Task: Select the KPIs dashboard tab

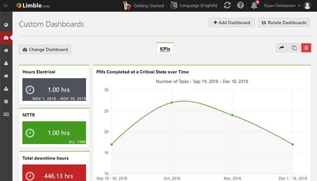Action: (x=165, y=49)
